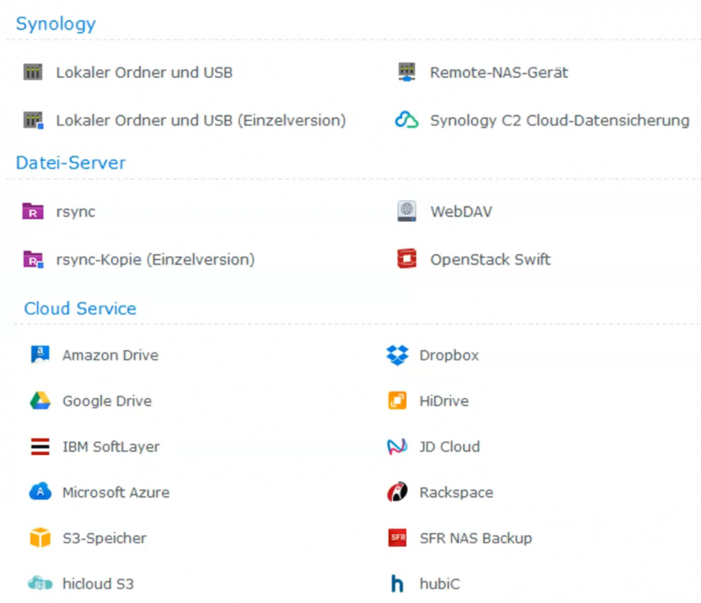The width and height of the screenshot is (701, 603).
Task: Choose the Microsoft Azure cloud icon
Action: [39, 492]
